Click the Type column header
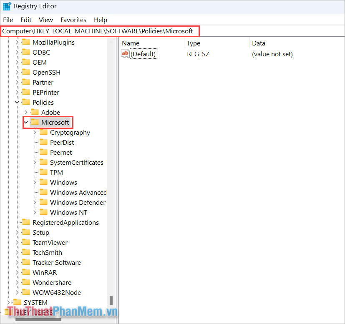345x324 pixels. (x=193, y=43)
